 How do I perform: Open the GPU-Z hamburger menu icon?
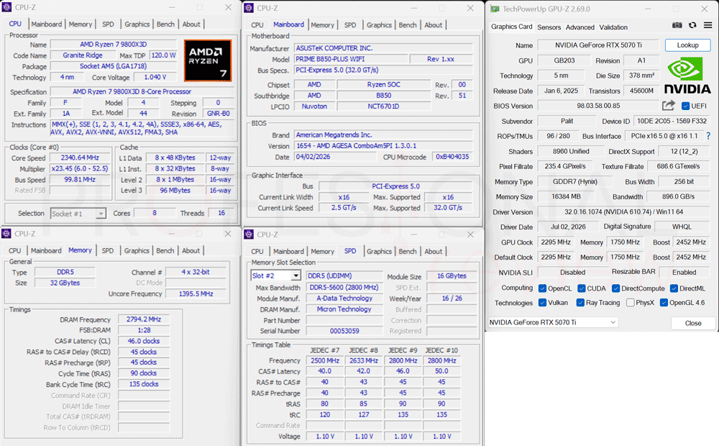coord(708,25)
